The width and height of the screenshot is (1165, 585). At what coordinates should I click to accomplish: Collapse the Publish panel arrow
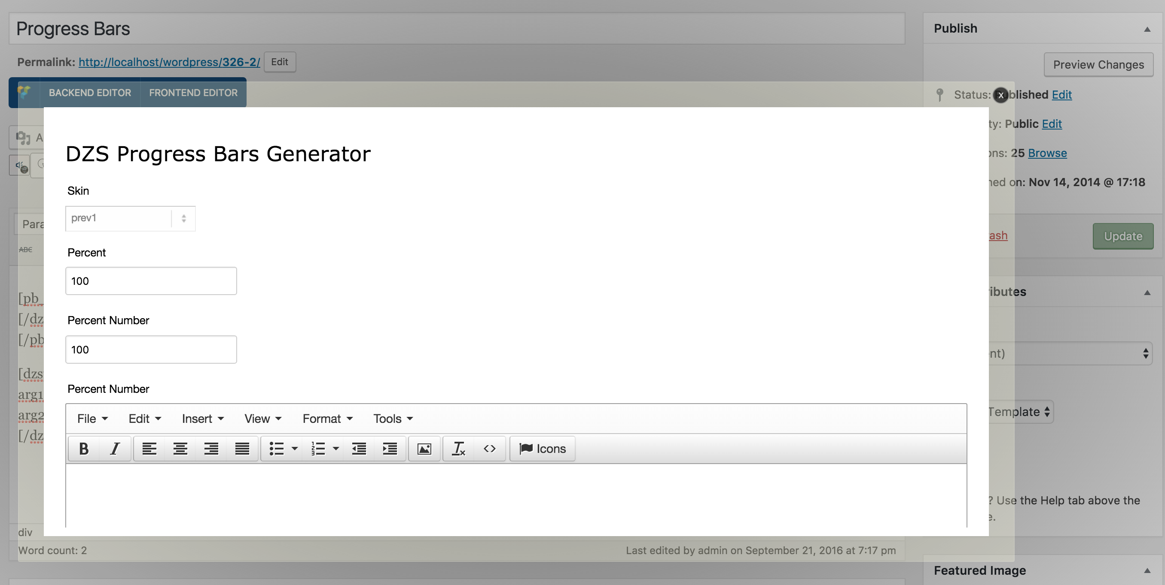[x=1147, y=29]
